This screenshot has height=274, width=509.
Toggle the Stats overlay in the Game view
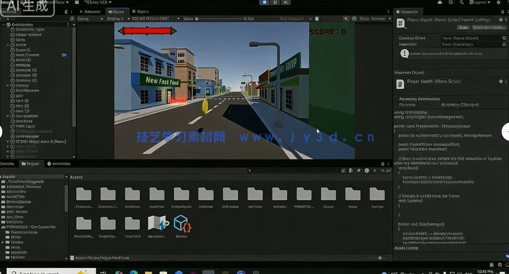pos(364,19)
